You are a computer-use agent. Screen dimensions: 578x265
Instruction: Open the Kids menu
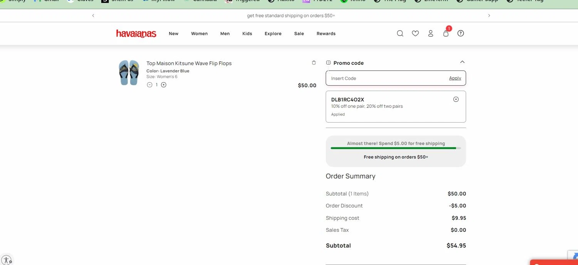[247, 34]
